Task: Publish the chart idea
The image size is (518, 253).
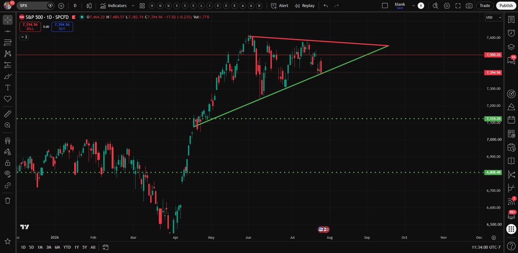Action: (x=505, y=6)
